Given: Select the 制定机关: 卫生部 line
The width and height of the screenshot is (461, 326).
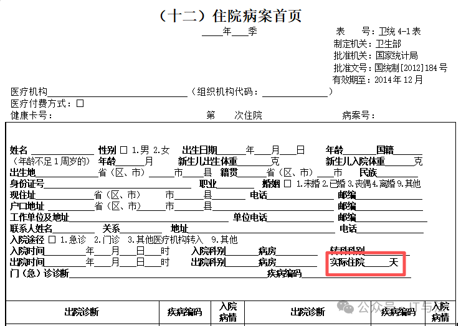Looking at the screenshot, I should (367, 44).
